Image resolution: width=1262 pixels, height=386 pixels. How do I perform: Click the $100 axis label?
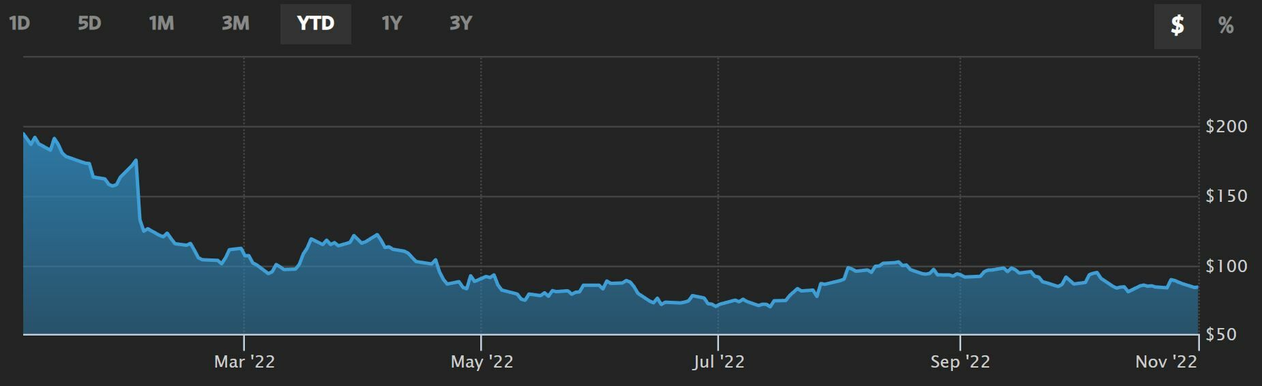coord(1227,267)
